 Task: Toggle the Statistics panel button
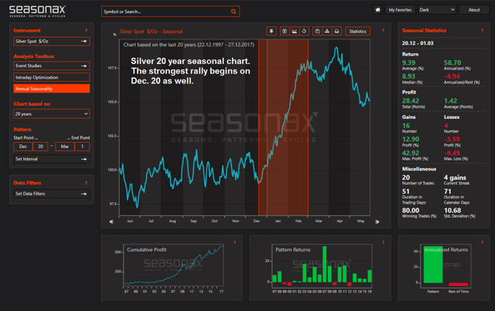(x=357, y=32)
